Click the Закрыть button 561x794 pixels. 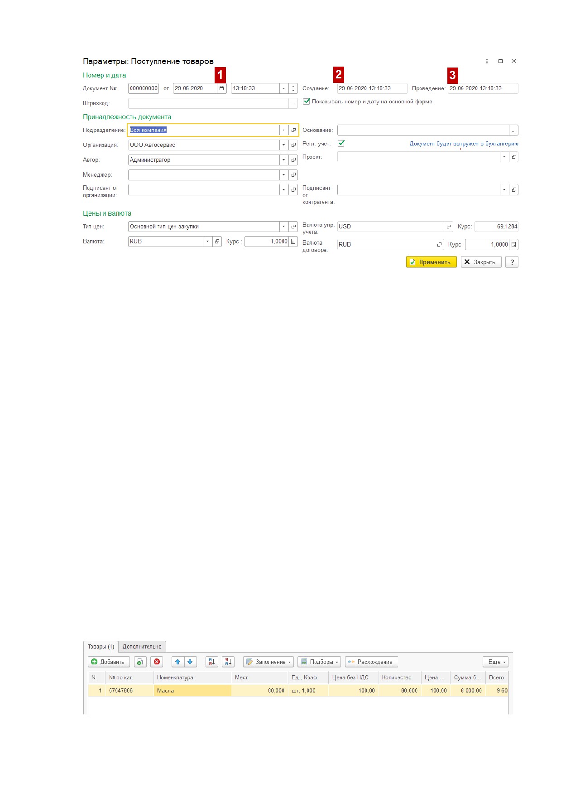tap(481, 262)
